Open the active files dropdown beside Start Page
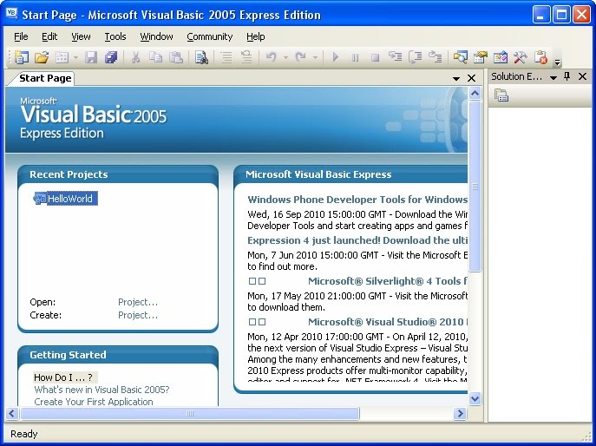The width and height of the screenshot is (596, 446). 456,79
